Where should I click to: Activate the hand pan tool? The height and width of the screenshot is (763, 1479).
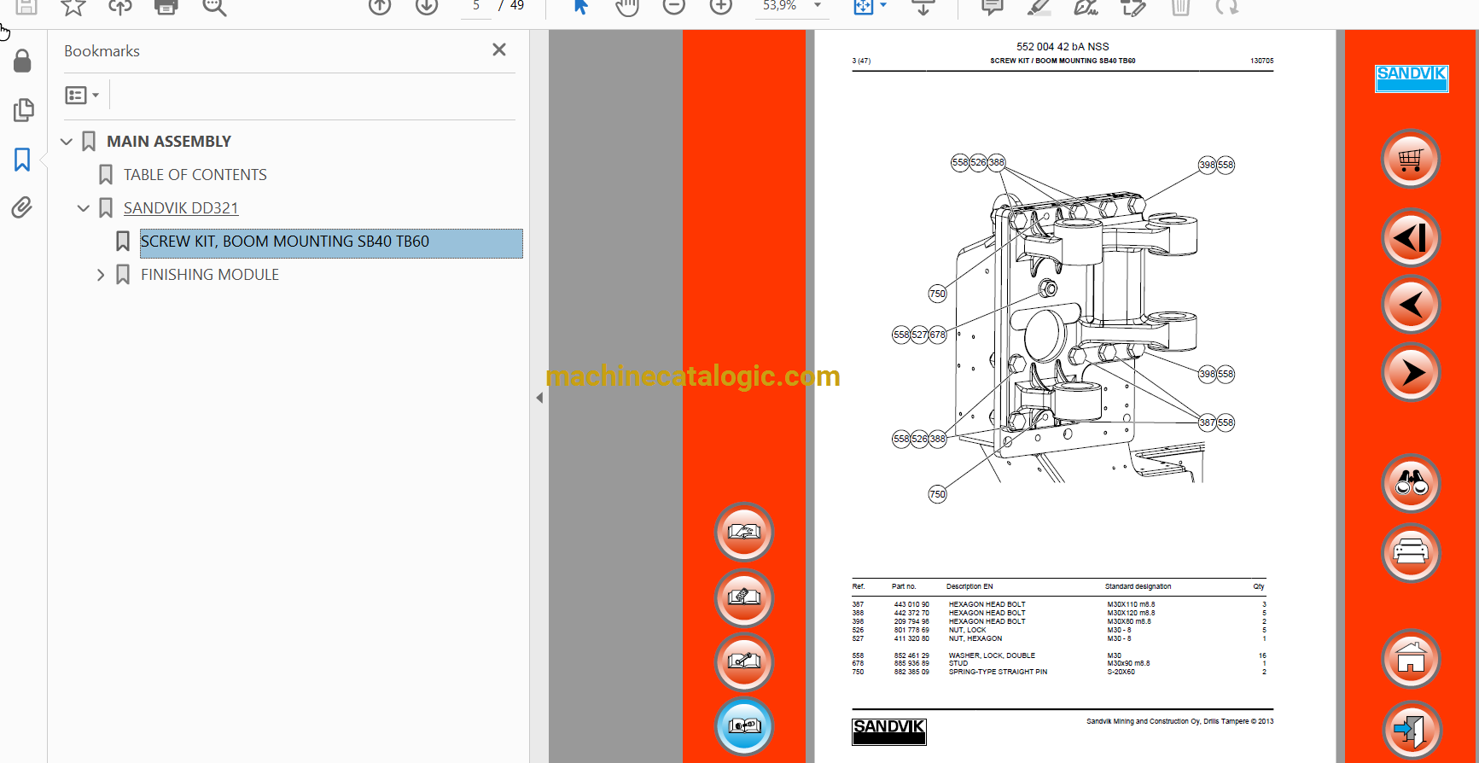point(627,7)
